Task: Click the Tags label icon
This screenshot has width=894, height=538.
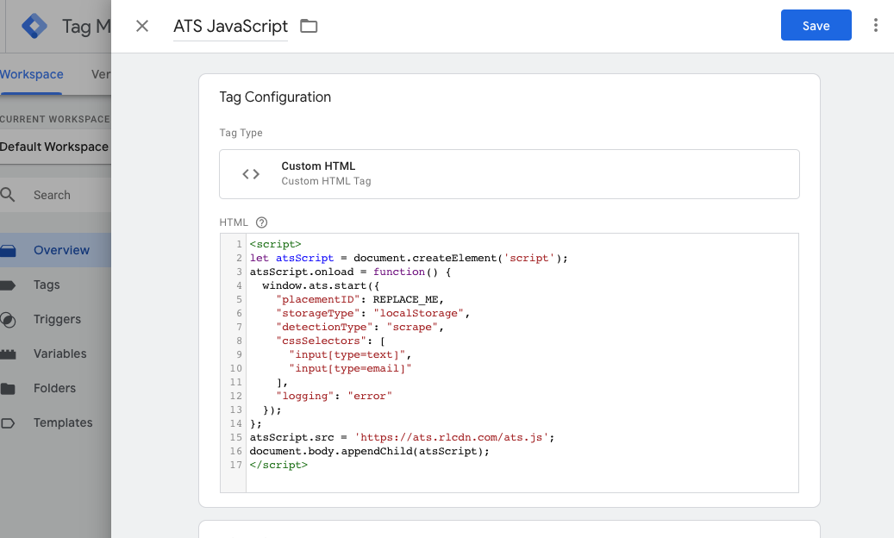Action: click(x=8, y=285)
